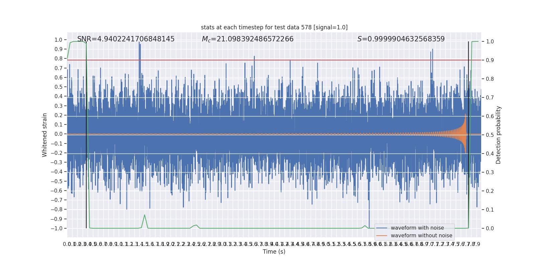
Task: Click Detection probability tick label 0.3
Action: (x=490, y=172)
